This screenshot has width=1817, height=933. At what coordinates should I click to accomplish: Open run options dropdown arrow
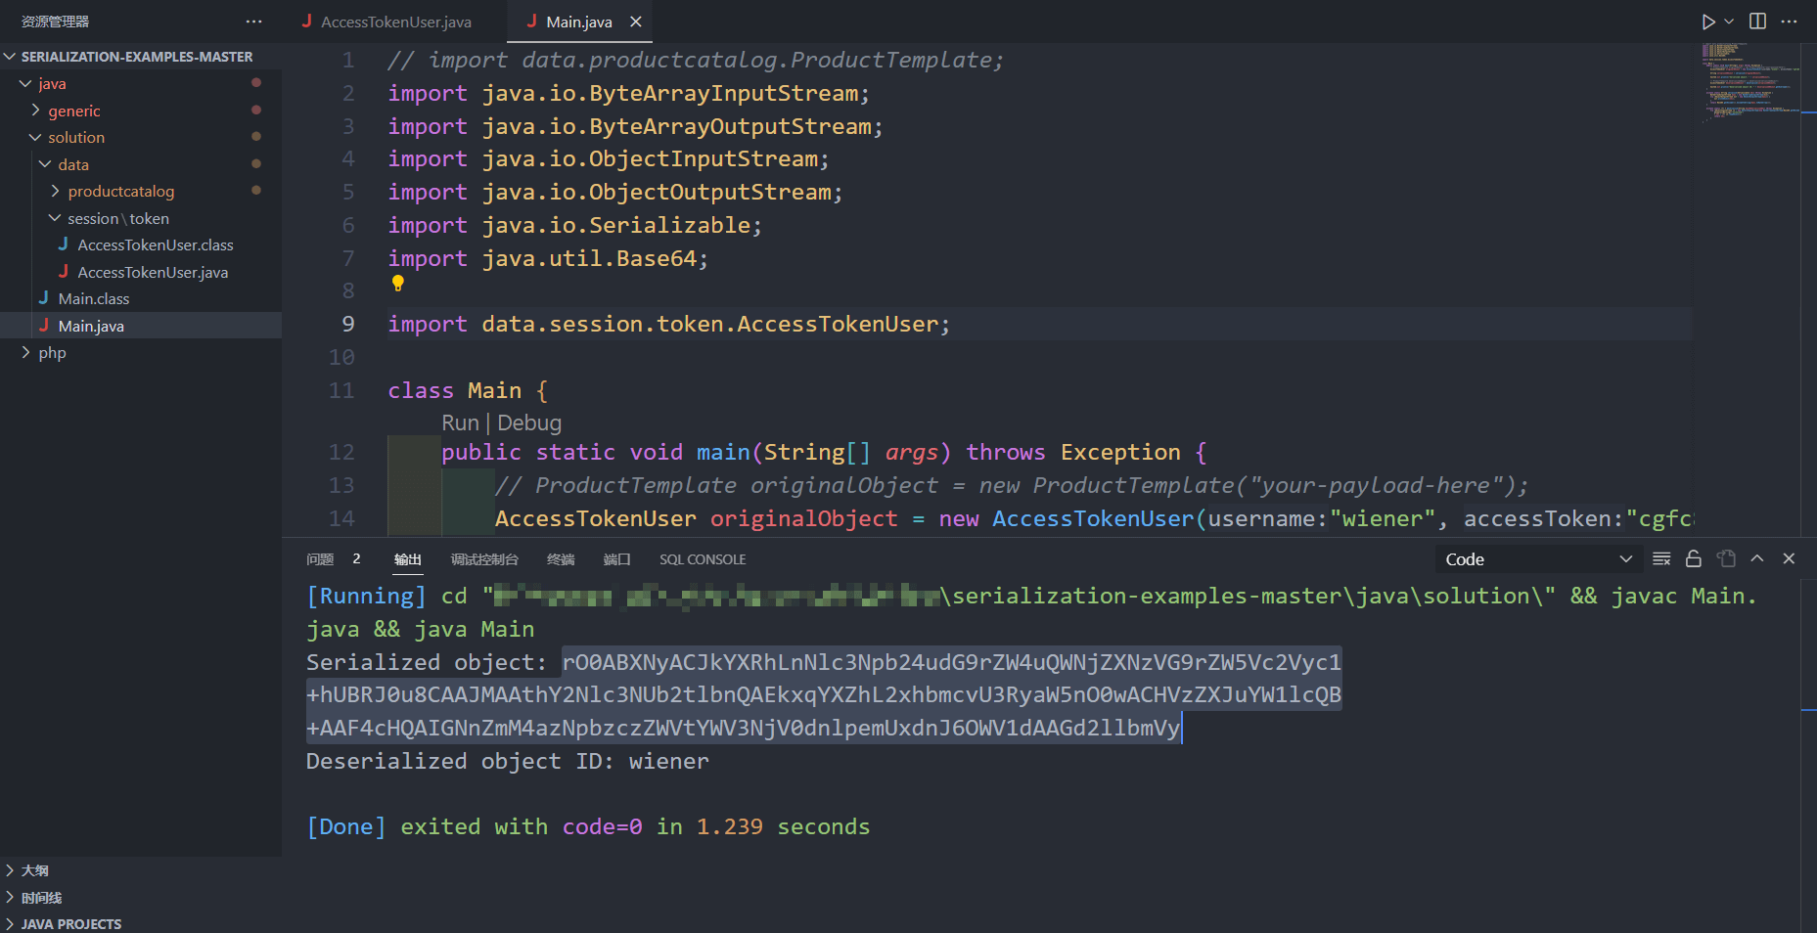(x=1729, y=22)
